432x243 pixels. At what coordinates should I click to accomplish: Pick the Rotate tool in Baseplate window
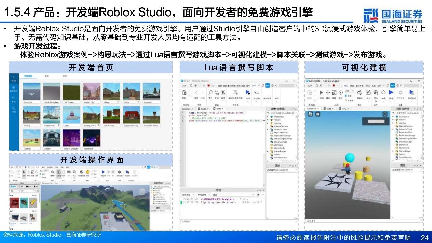341,92
